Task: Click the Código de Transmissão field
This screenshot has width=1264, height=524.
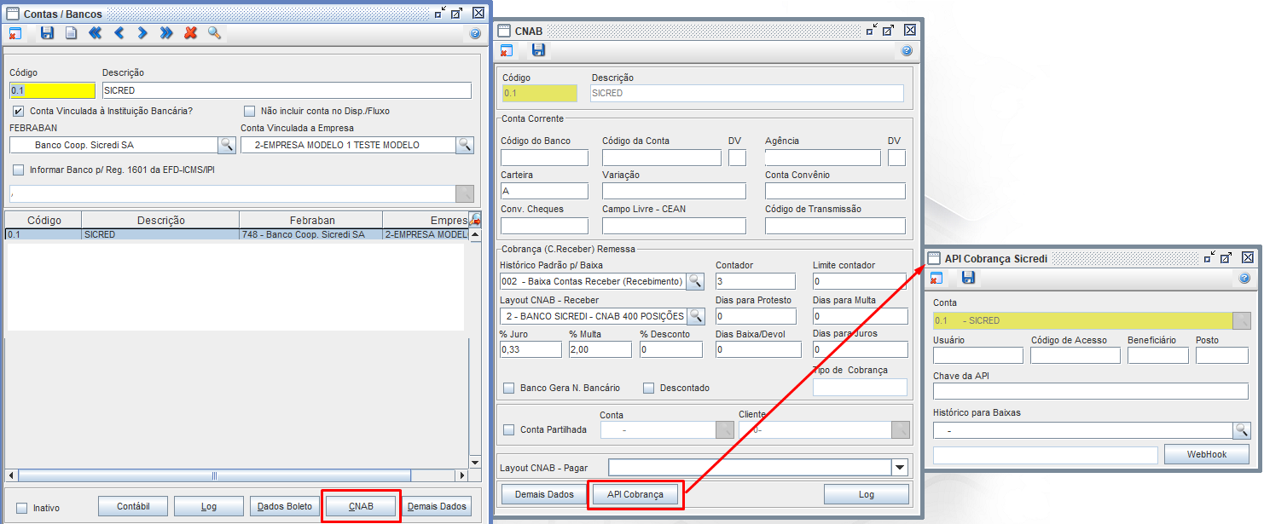Action: [835, 225]
